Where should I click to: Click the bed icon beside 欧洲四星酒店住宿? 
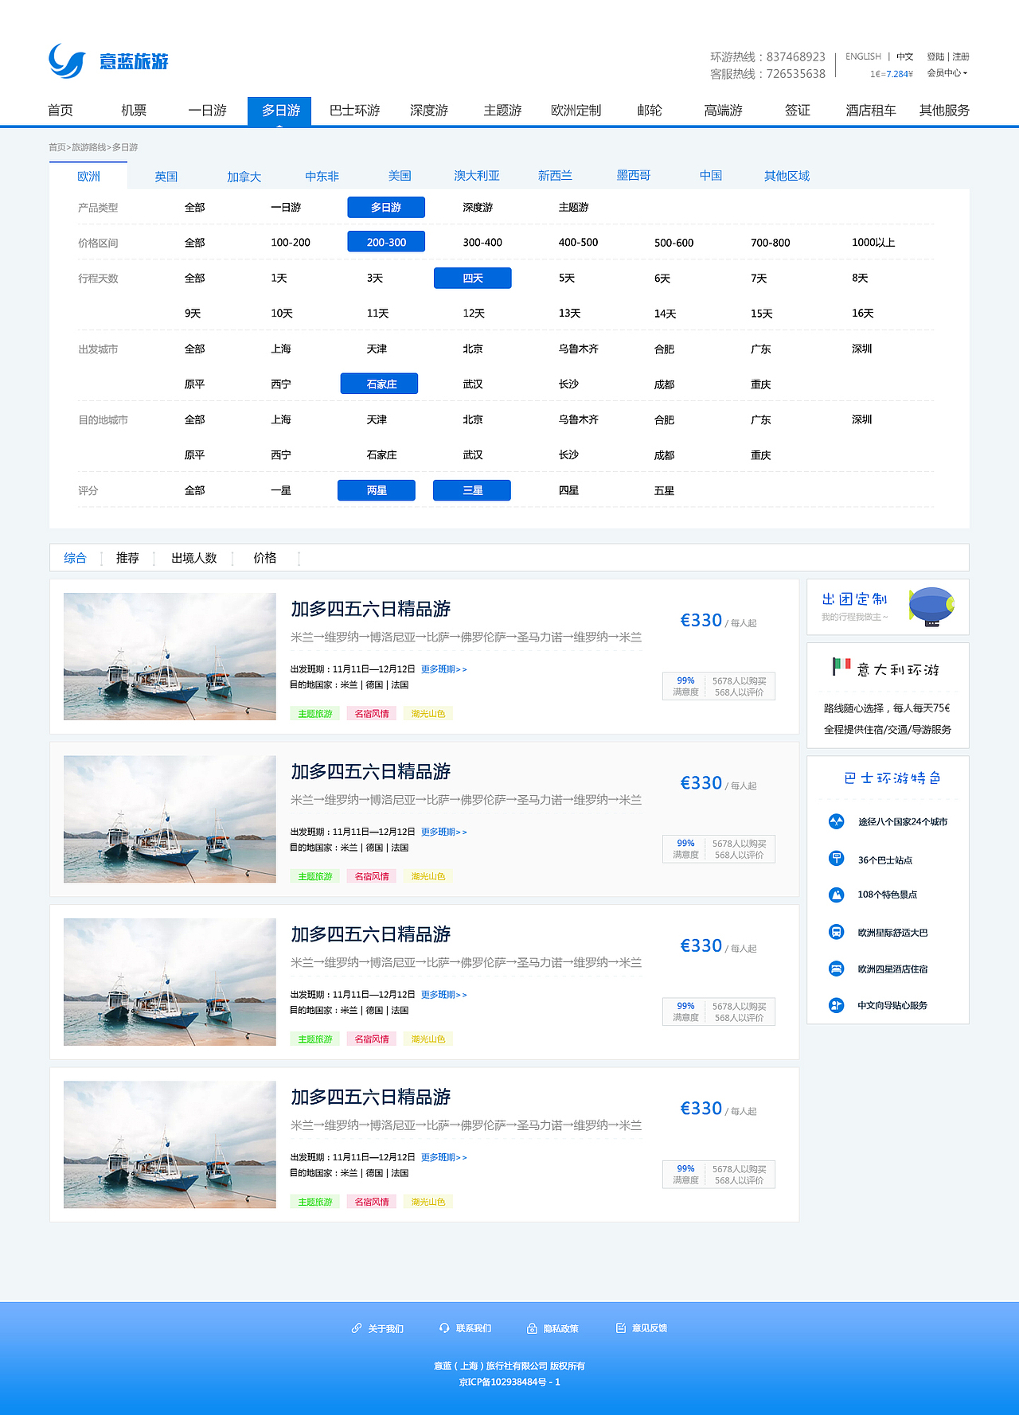pyautogui.click(x=836, y=969)
